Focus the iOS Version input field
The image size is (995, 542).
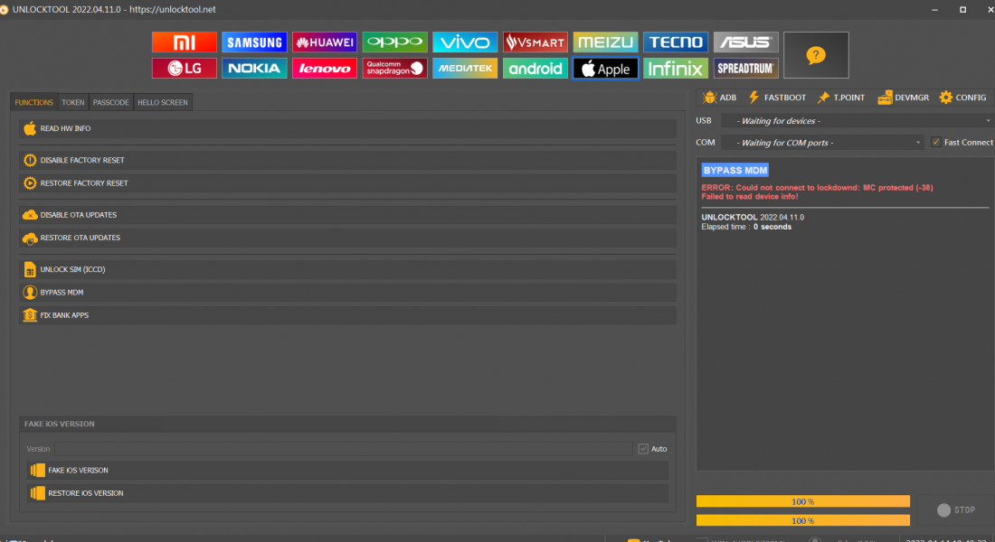click(344, 449)
